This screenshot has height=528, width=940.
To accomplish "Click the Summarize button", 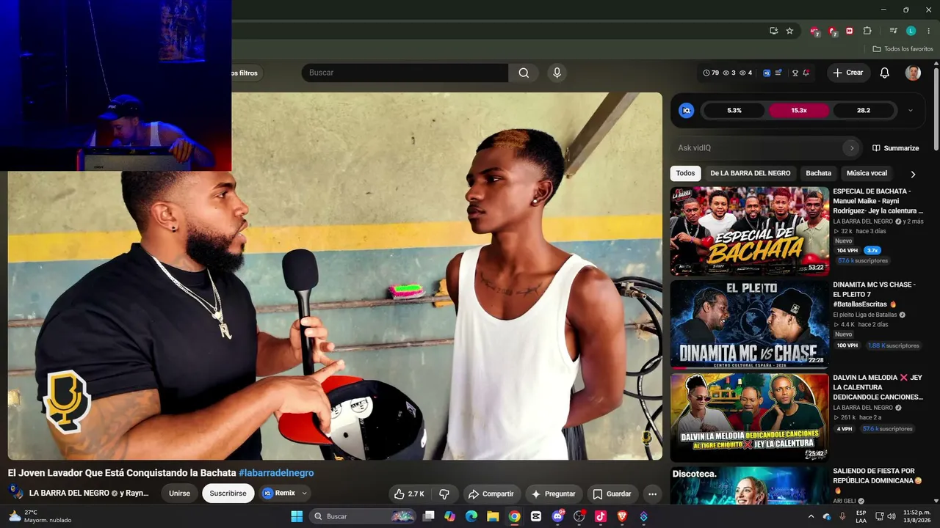I will click(x=895, y=148).
